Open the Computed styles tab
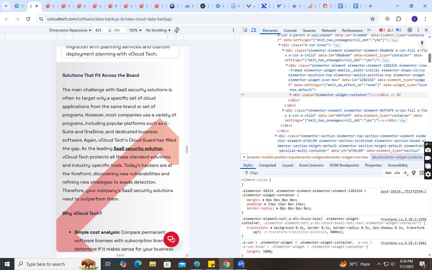 pyautogui.click(x=267, y=165)
